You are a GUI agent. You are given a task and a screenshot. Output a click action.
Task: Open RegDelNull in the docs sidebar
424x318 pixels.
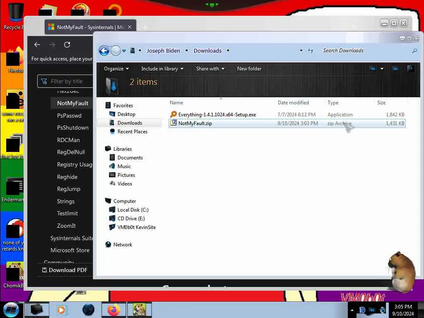pyautogui.click(x=71, y=152)
